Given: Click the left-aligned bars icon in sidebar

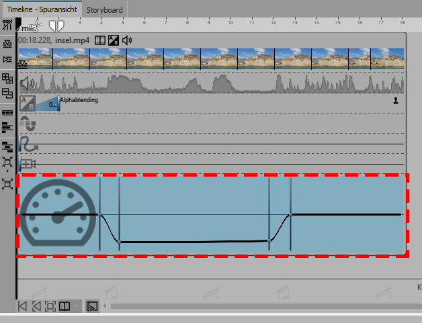Looking at the screenshot, I should coord(7,128).
